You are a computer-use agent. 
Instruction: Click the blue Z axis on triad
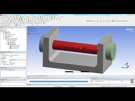pos(127,65)
